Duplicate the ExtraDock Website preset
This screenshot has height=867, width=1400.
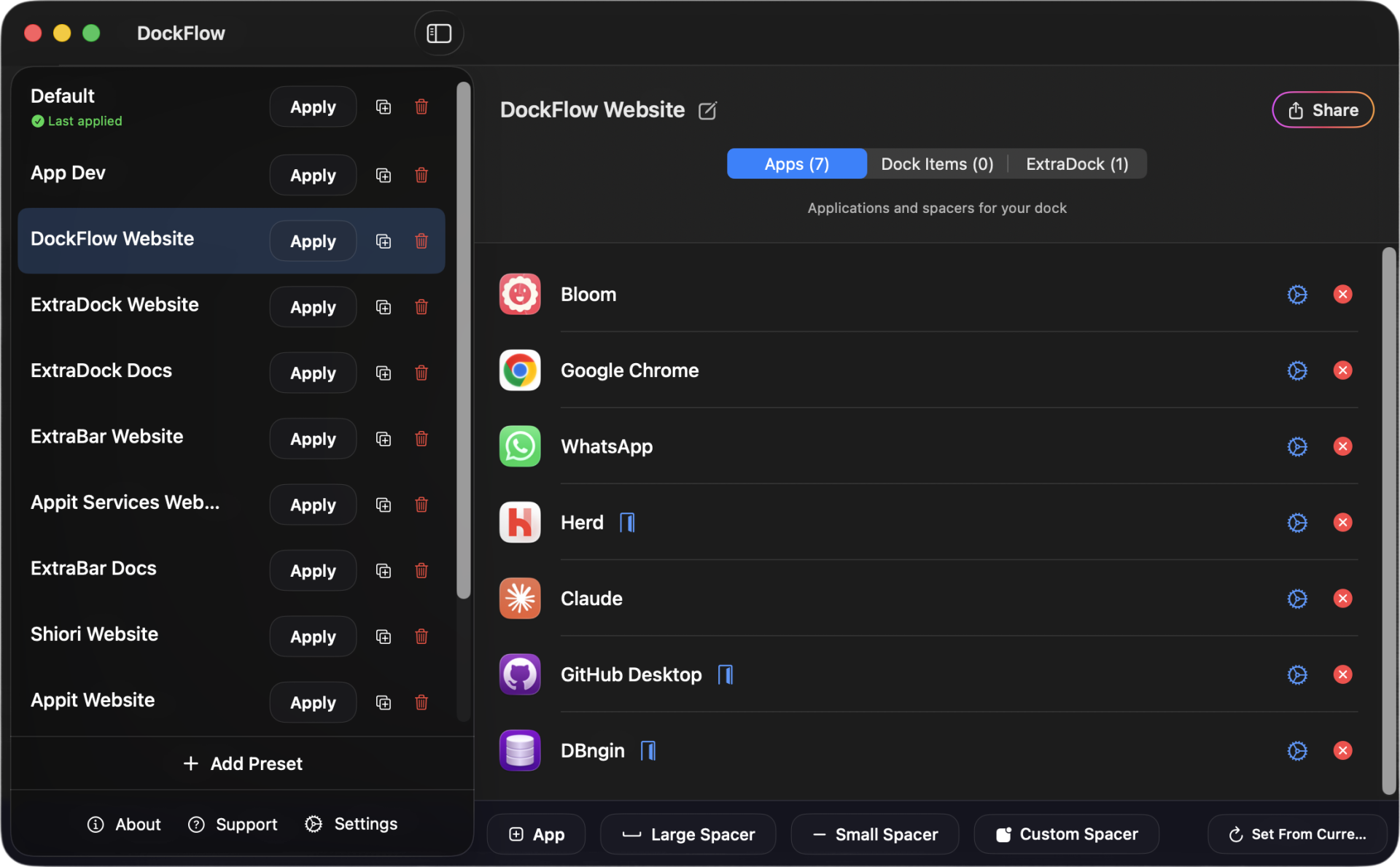384,307
